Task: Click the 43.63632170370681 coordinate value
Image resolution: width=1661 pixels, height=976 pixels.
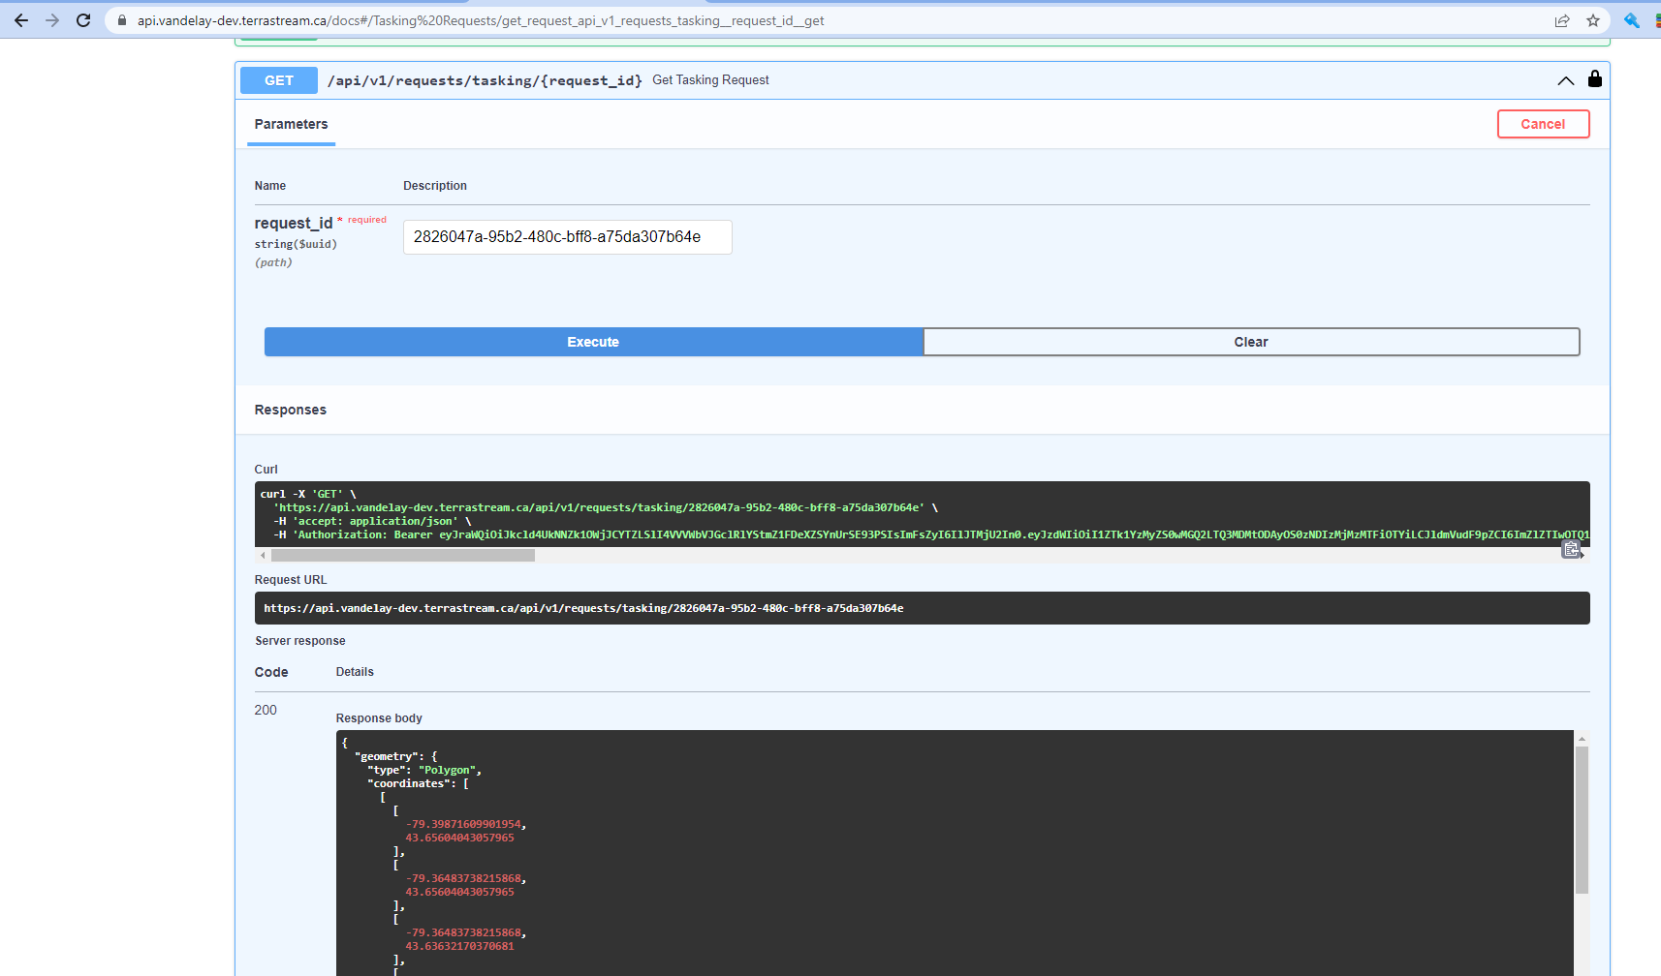Action: pyautogui.click(x=459, y=947)
